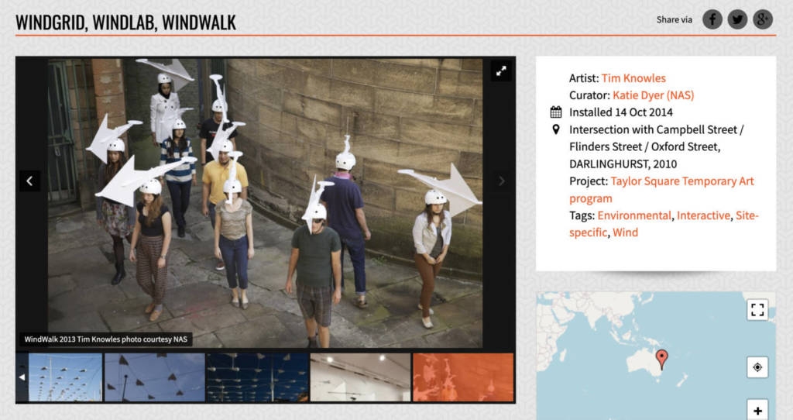The image size is (793, 420).
Task: Click the 'DARLINGHURST, 2010' address text
Action: [x=623, y=164]
